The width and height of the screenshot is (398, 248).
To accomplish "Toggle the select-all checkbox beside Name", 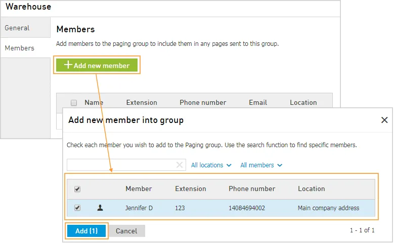I will 74,102.
